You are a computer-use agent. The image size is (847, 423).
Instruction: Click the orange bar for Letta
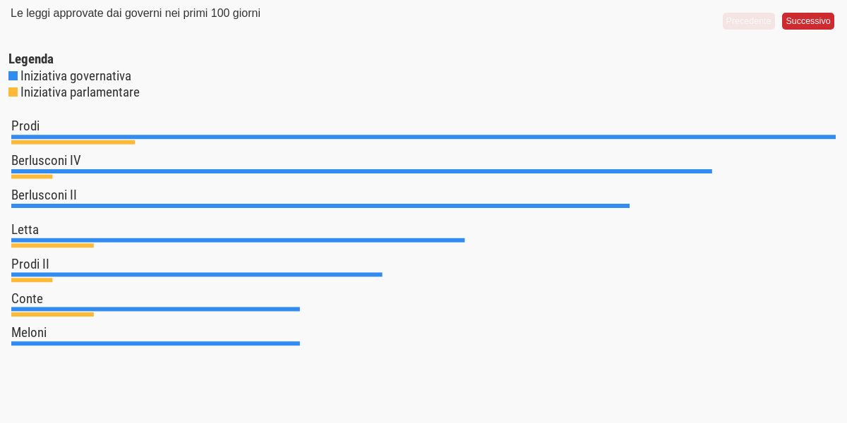click(52, 246)
